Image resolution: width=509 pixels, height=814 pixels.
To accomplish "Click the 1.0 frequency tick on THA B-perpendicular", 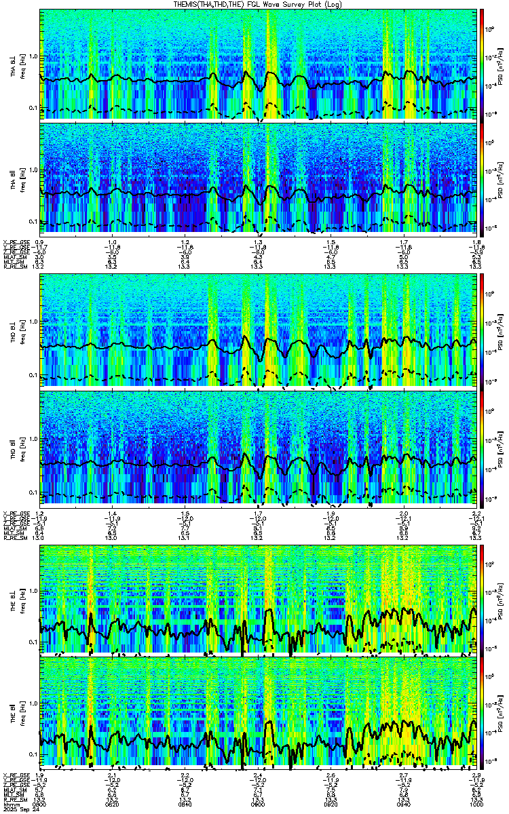I will coord(33,56).
